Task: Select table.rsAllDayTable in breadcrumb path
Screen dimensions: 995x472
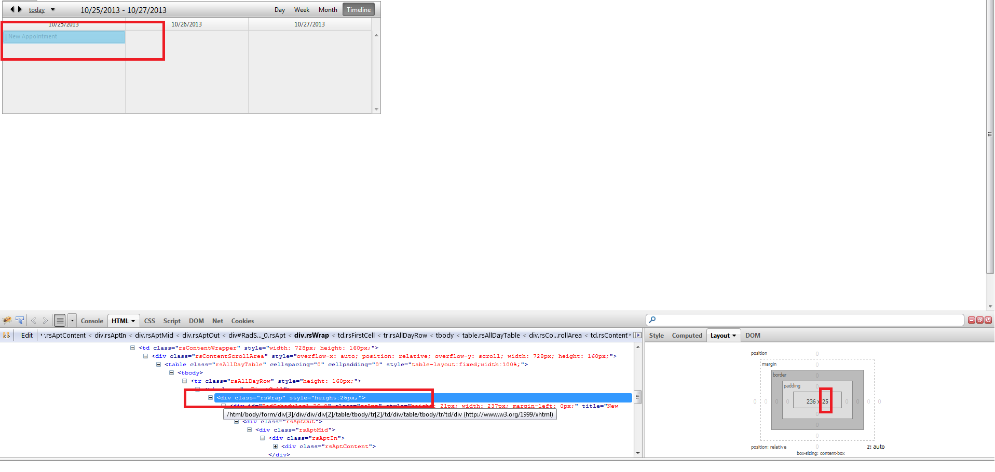Action: [491, 336]
